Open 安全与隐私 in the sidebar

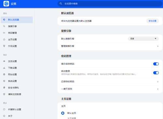pyautogui.click(x=17, y=88)
